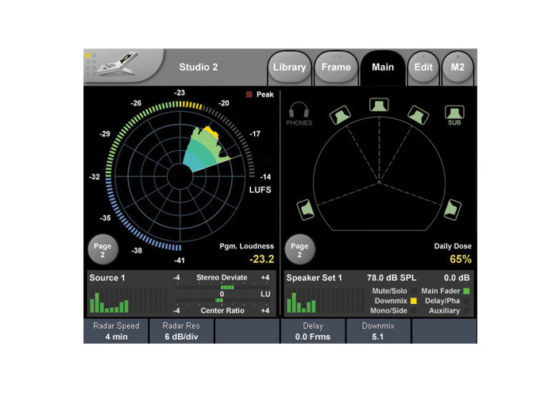Select the Source 1 level meters
This screenshot has height=397, width=556.
point(129,300)
